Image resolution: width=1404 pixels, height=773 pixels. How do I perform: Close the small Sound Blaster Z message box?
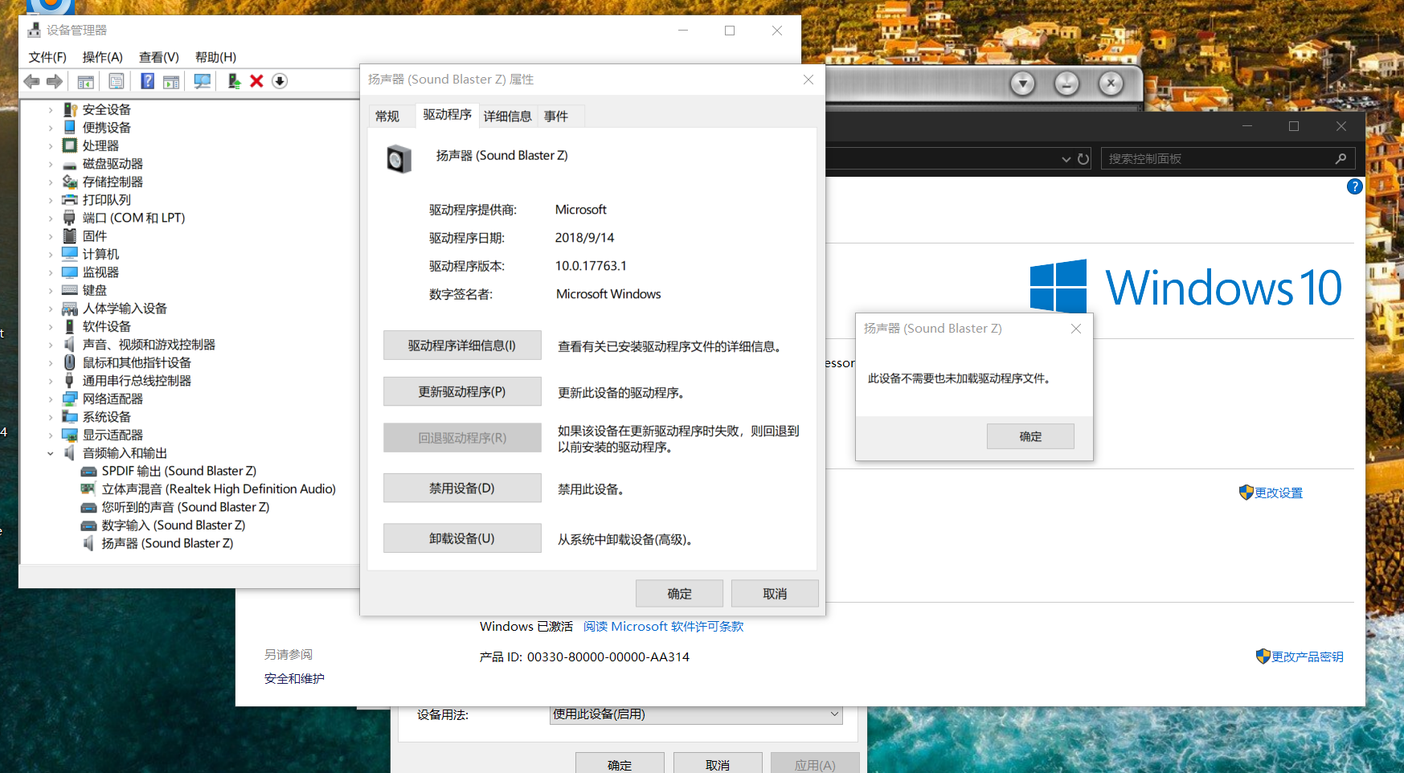1076,329
